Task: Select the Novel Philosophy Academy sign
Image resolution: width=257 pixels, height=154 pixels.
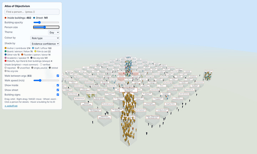Action: tap(158, 98)
